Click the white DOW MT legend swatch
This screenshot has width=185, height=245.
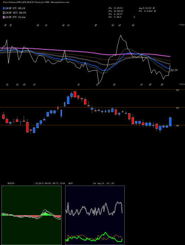[4, 13]
